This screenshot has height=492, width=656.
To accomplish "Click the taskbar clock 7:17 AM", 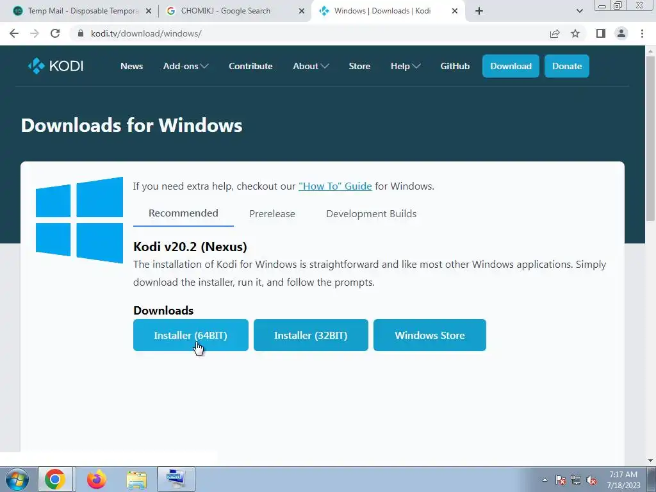I will 623,480.
